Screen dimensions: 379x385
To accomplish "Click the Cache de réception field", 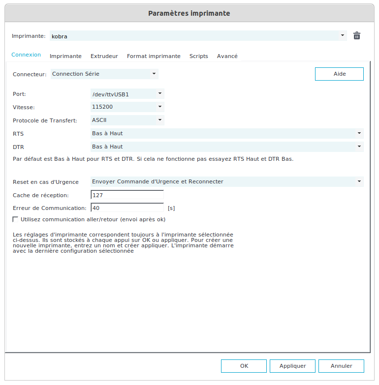I will (127, 195).
